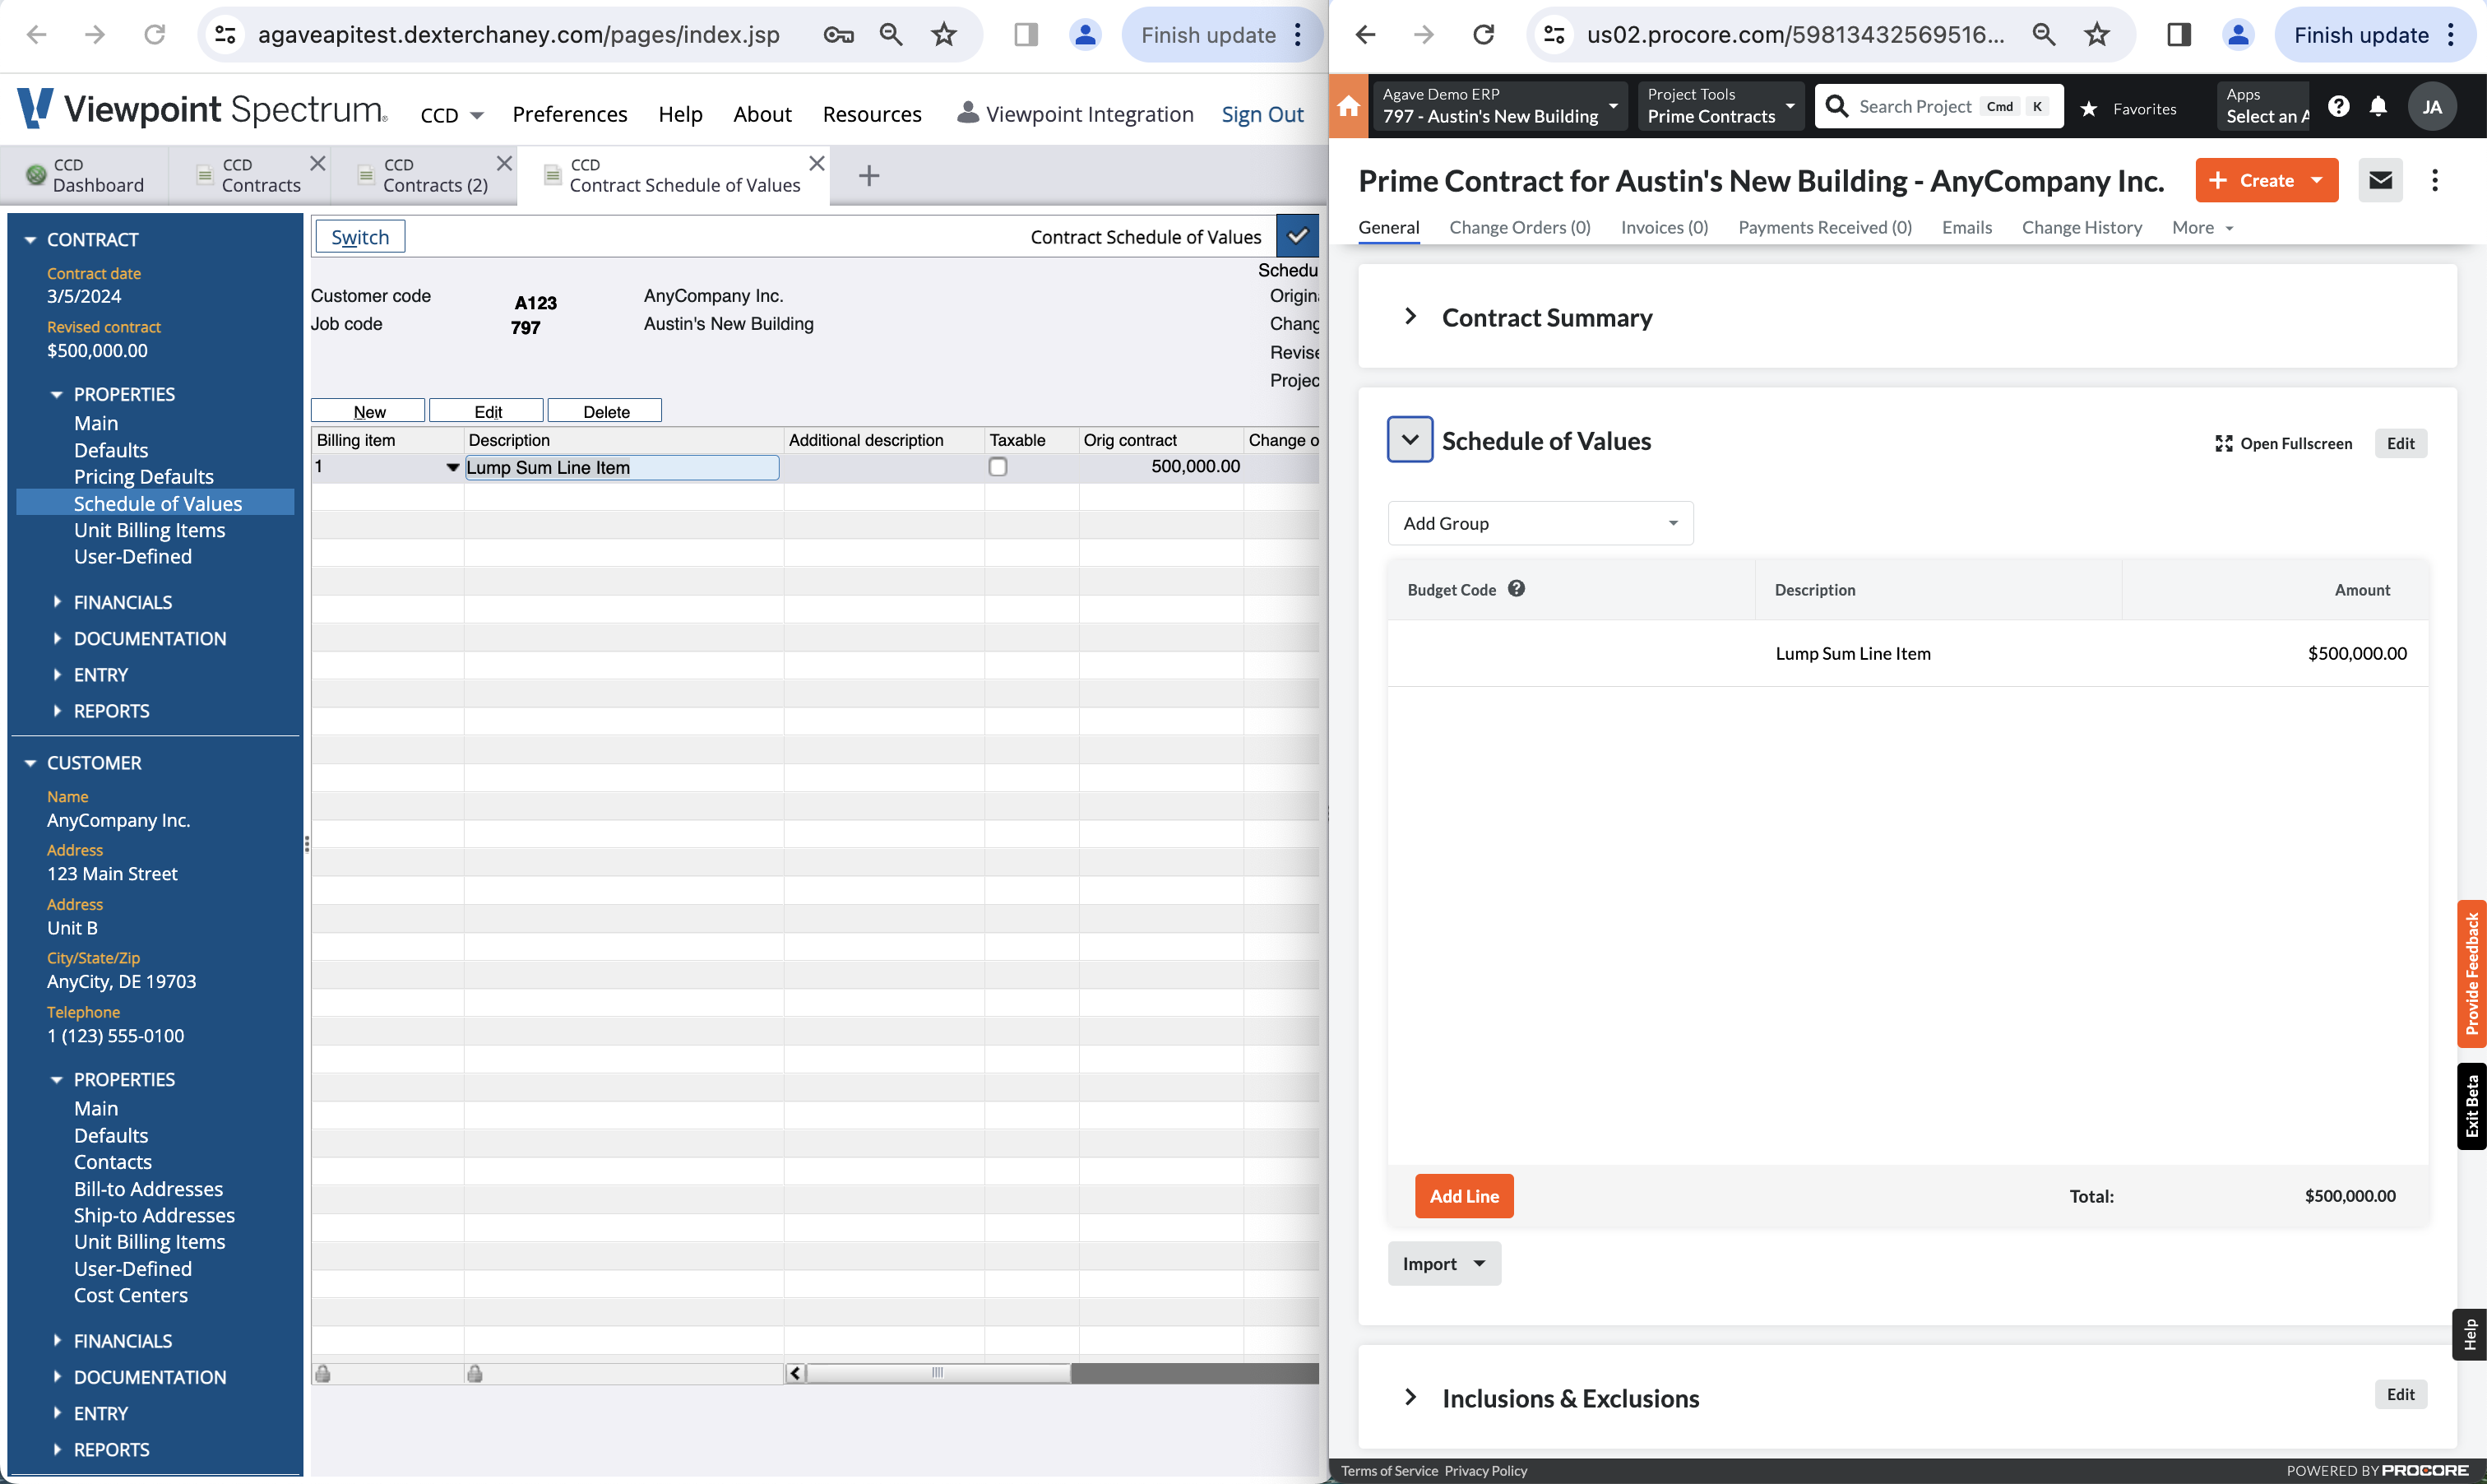Click the Open Fullscreen icon for Schedule of Values
The width and height of the screenshot is (2487, 1484).
tap(2222, 442)
